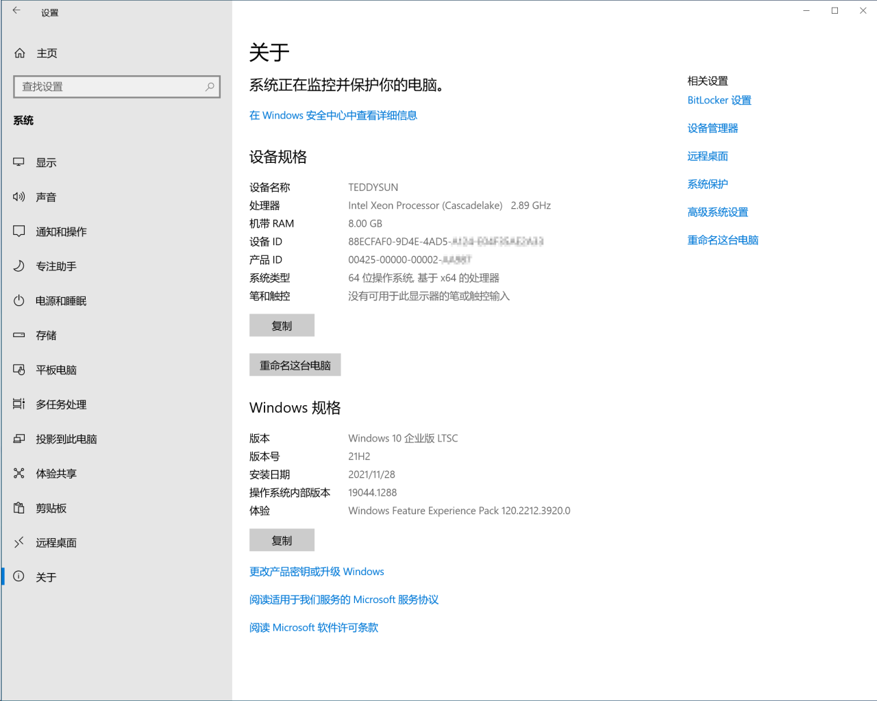The image size is (877, 701).
Task: Click the home icon beside 主页
Action: tap(20, 53)
